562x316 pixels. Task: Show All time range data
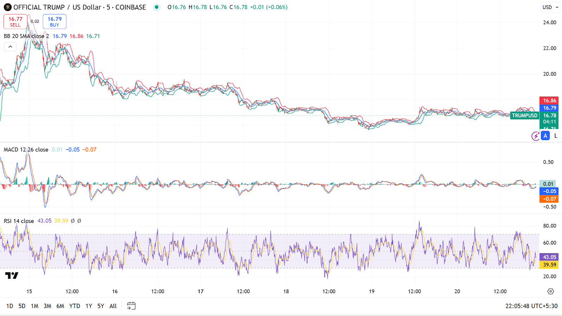(113, 306)
